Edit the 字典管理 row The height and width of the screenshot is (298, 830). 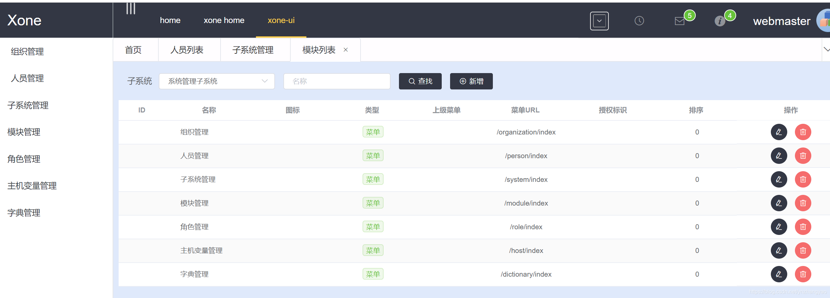[x=779, y=274]
